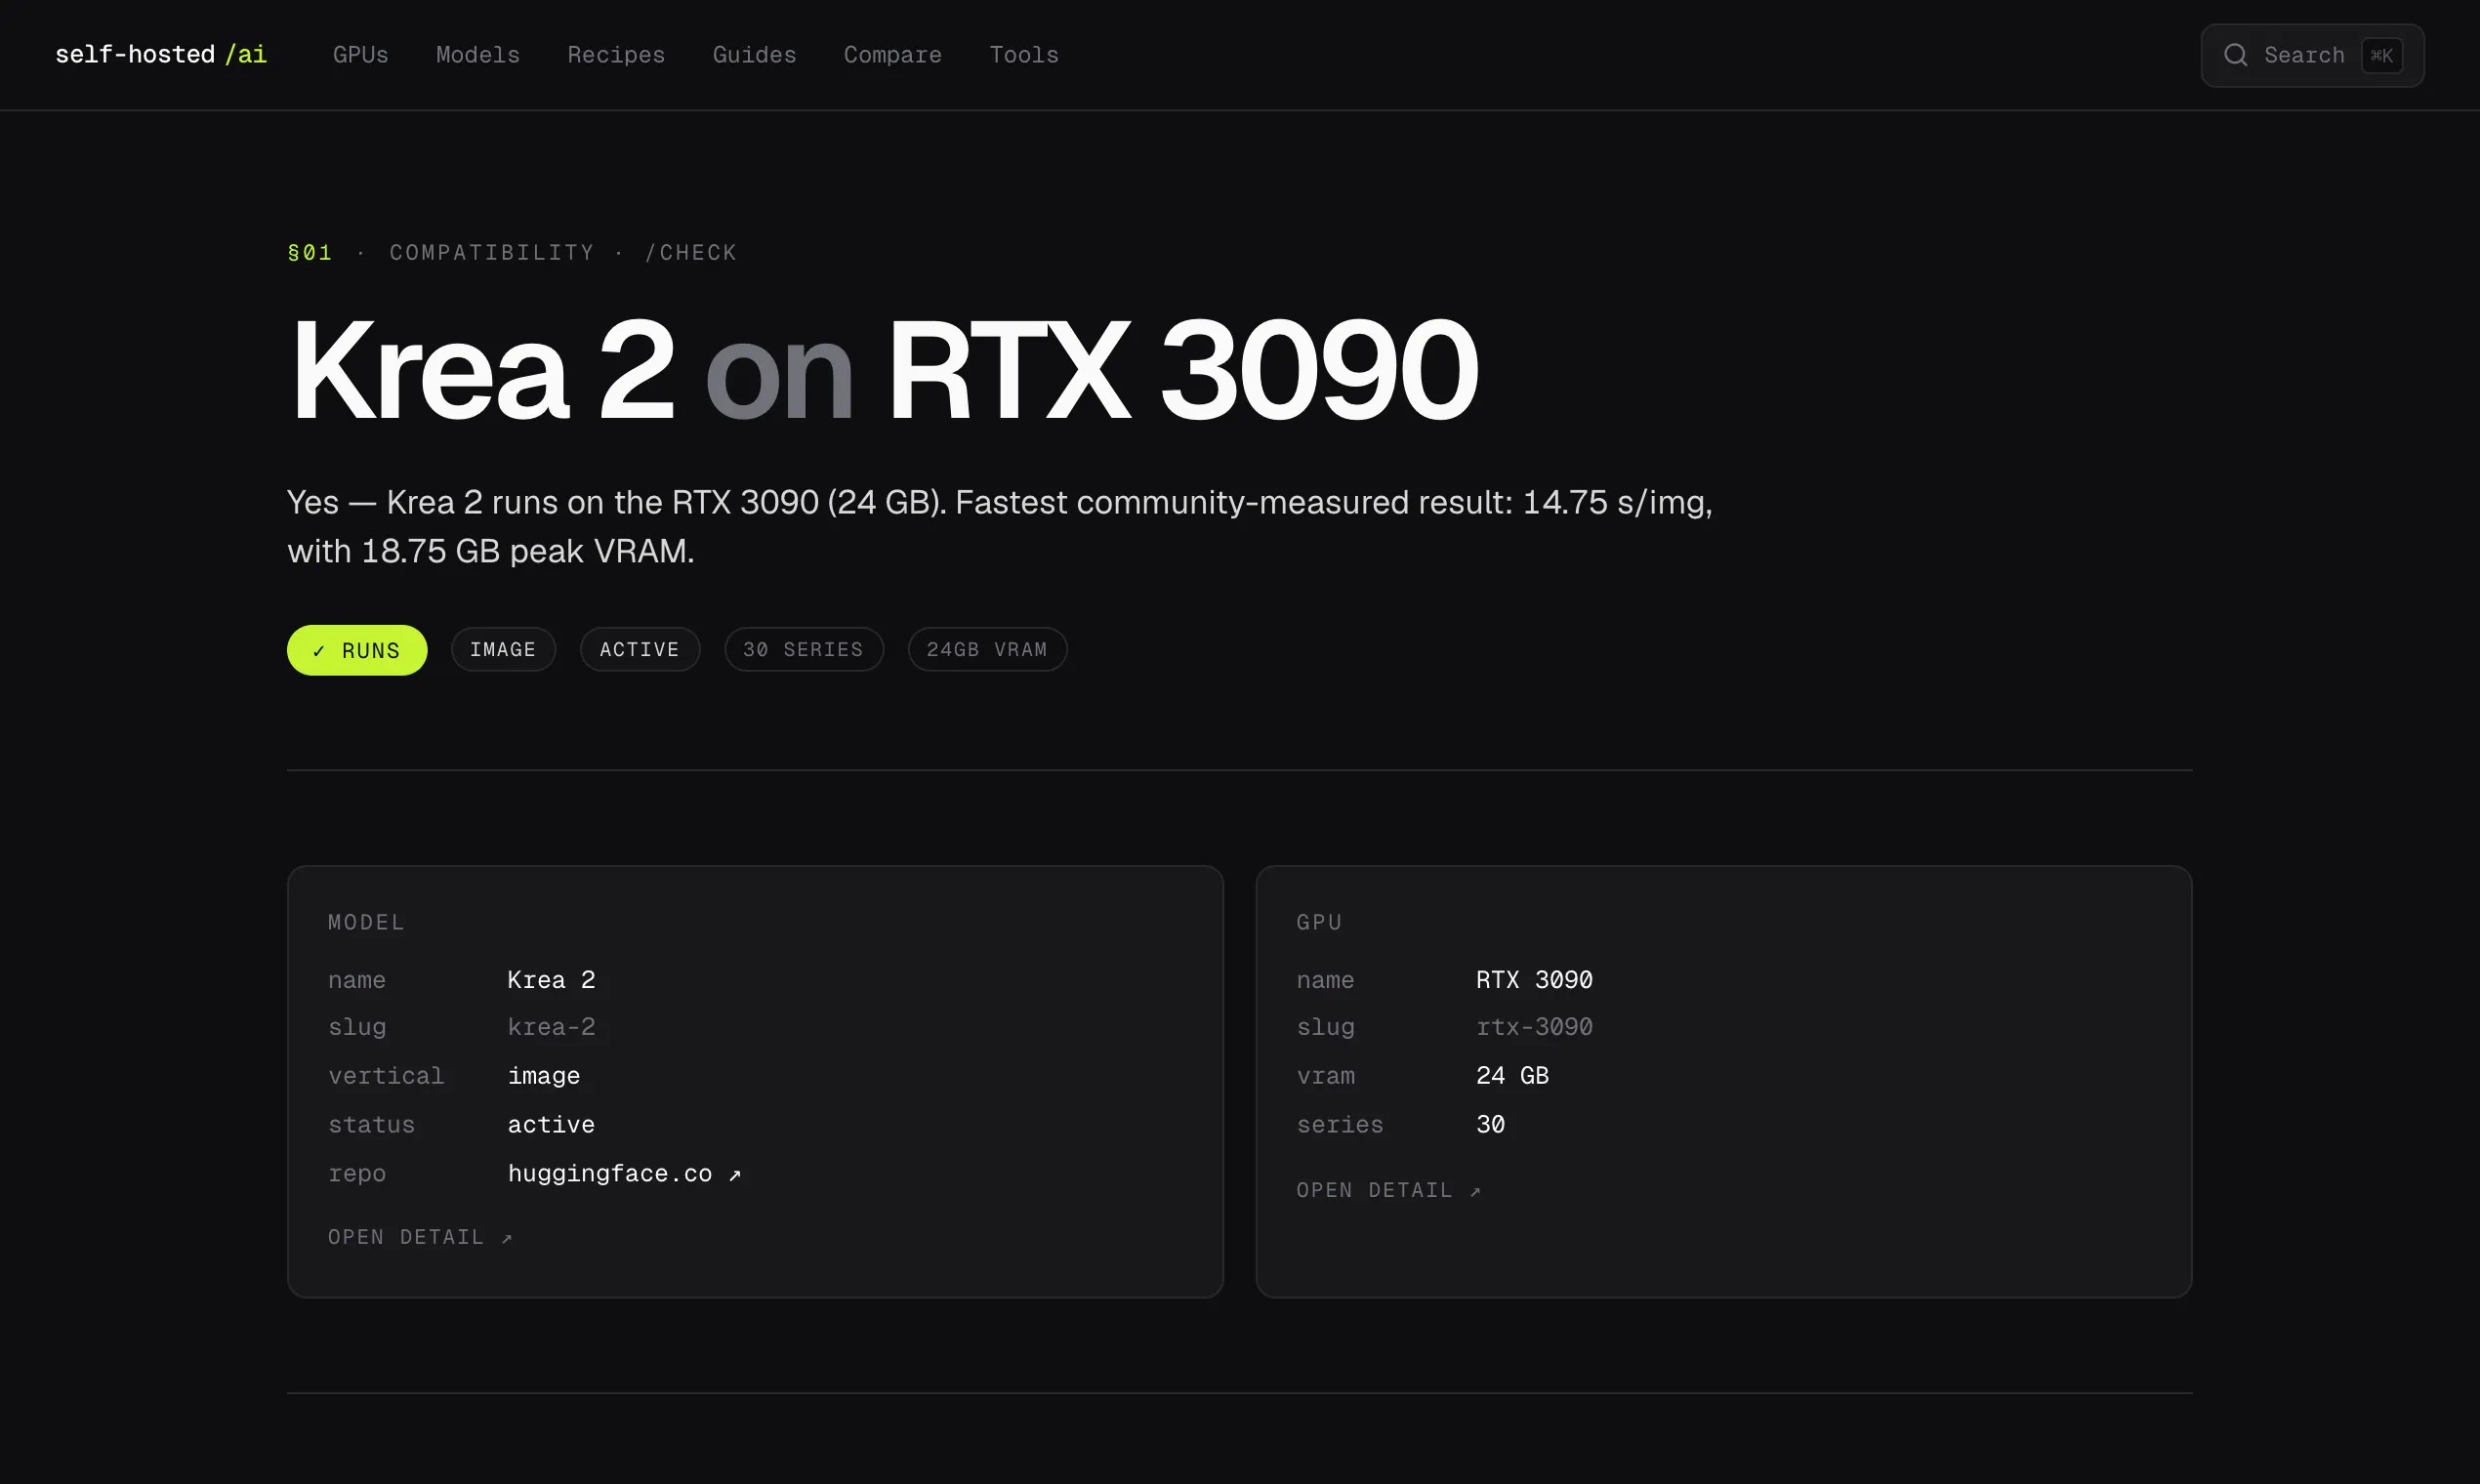Click the ⌘K shortcut badge
The height and width of the screenshot is (1484, 2480).
click(2381, 55)
